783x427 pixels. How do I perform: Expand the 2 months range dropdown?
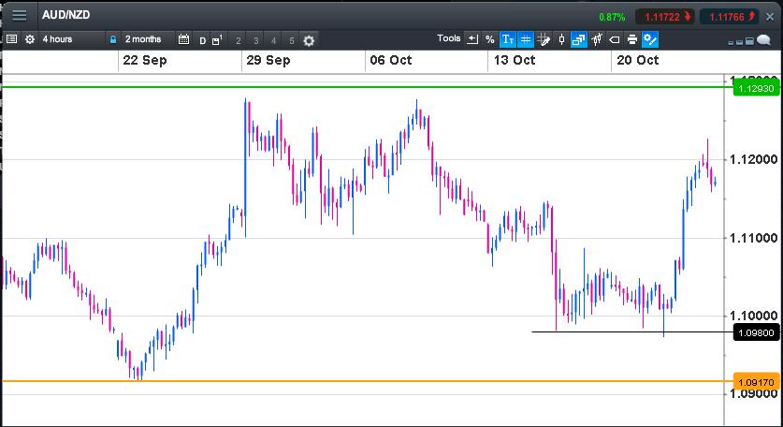[x=143, y=39]
